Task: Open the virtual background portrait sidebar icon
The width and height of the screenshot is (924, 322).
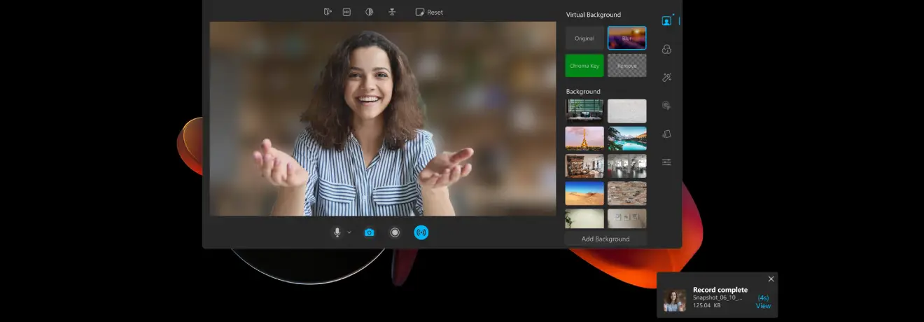Action: pyautogui.click(x=666, y=20)
